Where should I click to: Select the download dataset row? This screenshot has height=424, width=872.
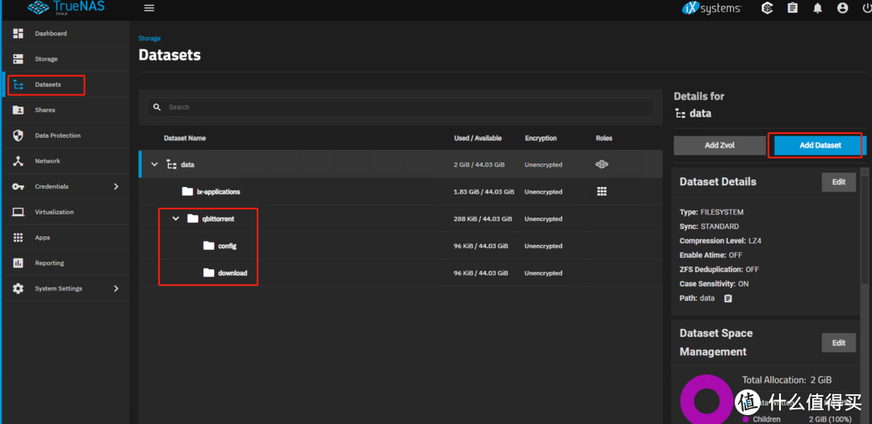coord(233,273)
